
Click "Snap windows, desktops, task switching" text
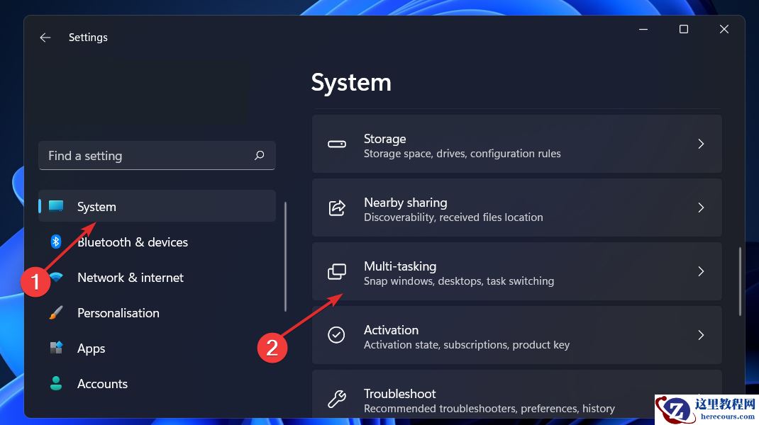coord(459,281)
